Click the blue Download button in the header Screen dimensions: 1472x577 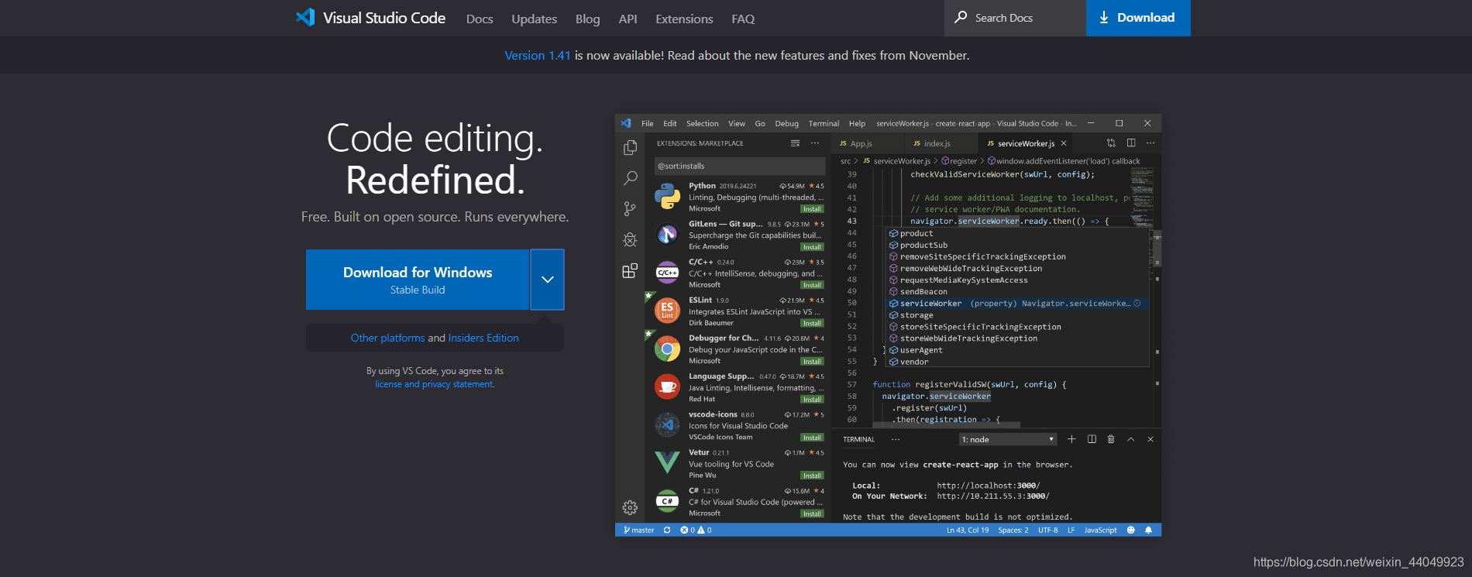coord(1138,18)
